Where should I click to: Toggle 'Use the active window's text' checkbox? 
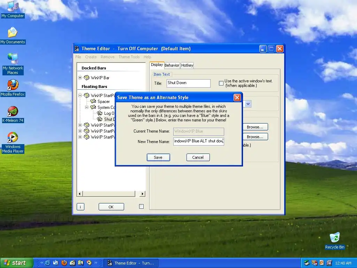[x=221, y=83]
